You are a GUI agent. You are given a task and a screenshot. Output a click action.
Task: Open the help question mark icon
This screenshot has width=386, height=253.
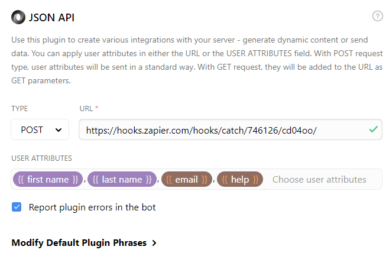coord(377,16)
